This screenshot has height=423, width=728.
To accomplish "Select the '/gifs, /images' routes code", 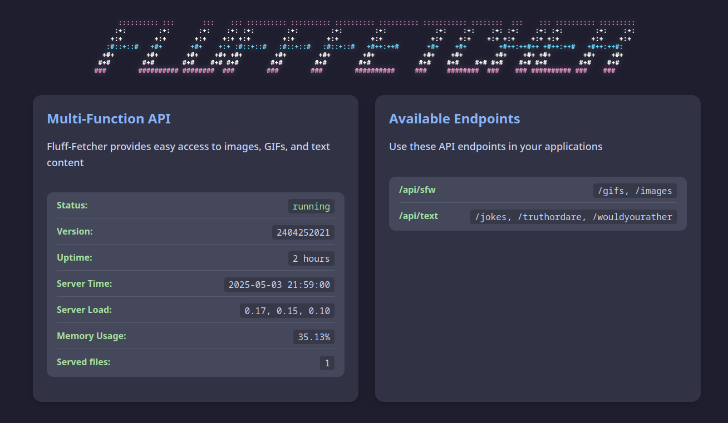I will [635, 191].
